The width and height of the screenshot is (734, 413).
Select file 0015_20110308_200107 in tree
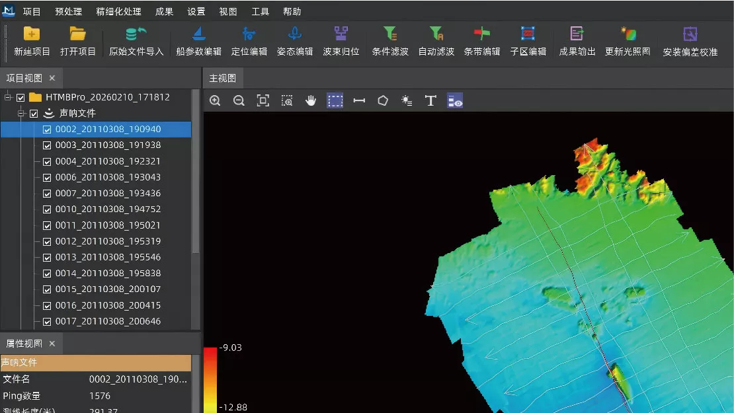point(108,289)
